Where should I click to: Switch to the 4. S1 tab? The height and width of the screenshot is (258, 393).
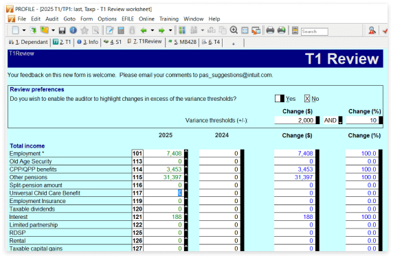113,42
